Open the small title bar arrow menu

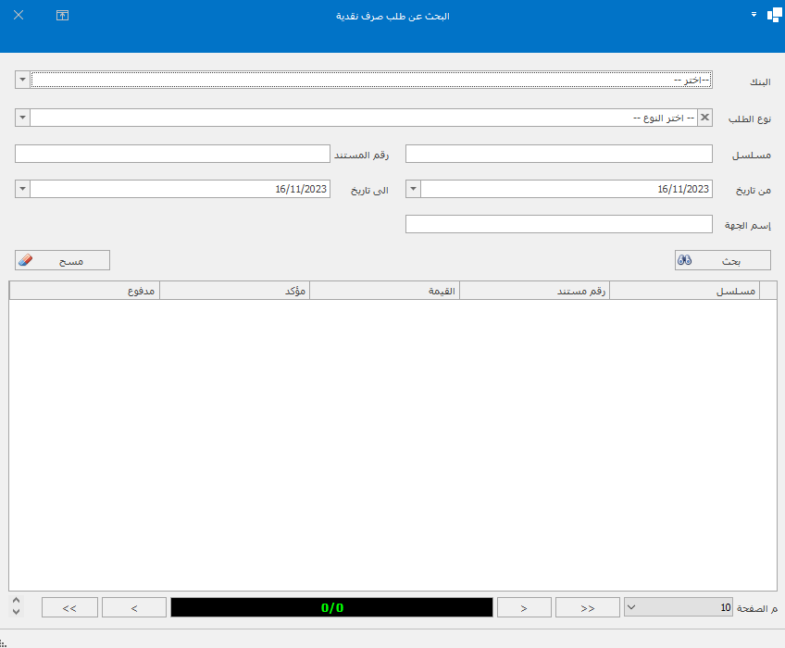[x=754, y=15]
